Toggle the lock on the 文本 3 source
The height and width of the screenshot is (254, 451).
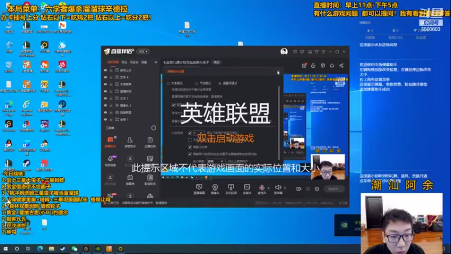point(111,98)
